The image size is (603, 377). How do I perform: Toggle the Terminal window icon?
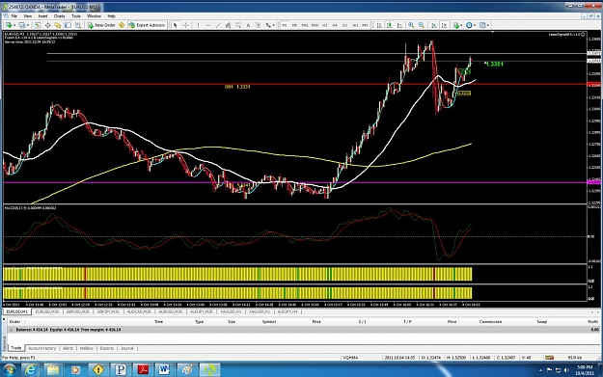coord(69,25)
